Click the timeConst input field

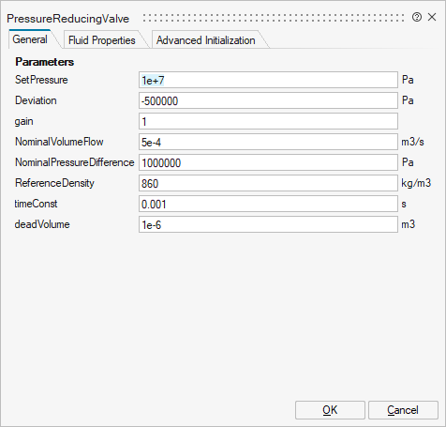pos(268,204)
